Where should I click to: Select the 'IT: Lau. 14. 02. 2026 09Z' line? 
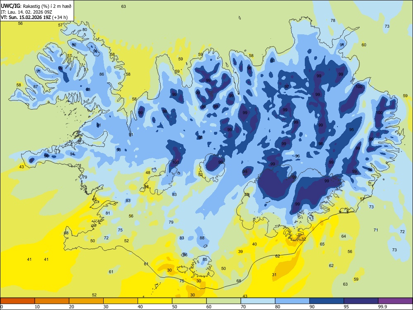click(x=26, y=12)
